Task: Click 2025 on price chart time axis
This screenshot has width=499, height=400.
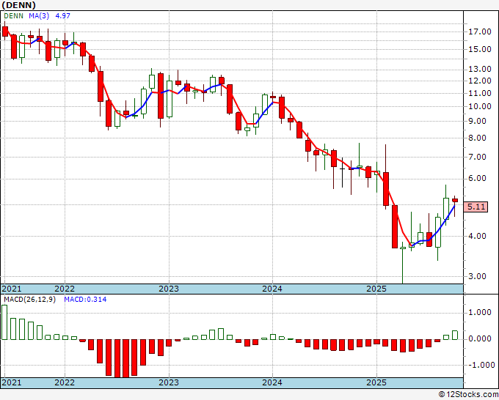Action: pyautogui.click(x=376, y=289)
